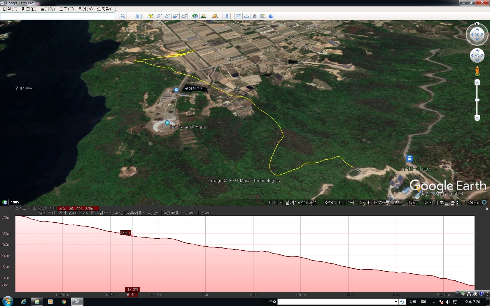
Task: Open the 파일(F) menu
Action: (x=10, y=9)
